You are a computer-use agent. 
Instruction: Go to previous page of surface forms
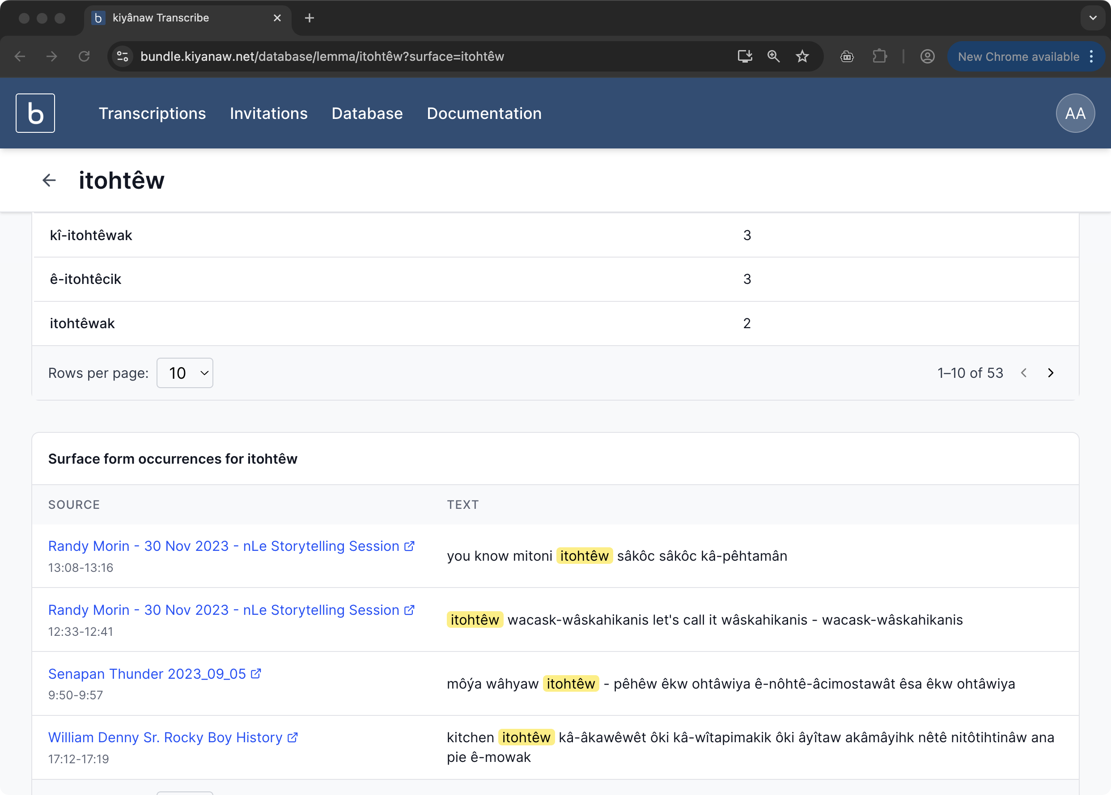pos(1023,373)
